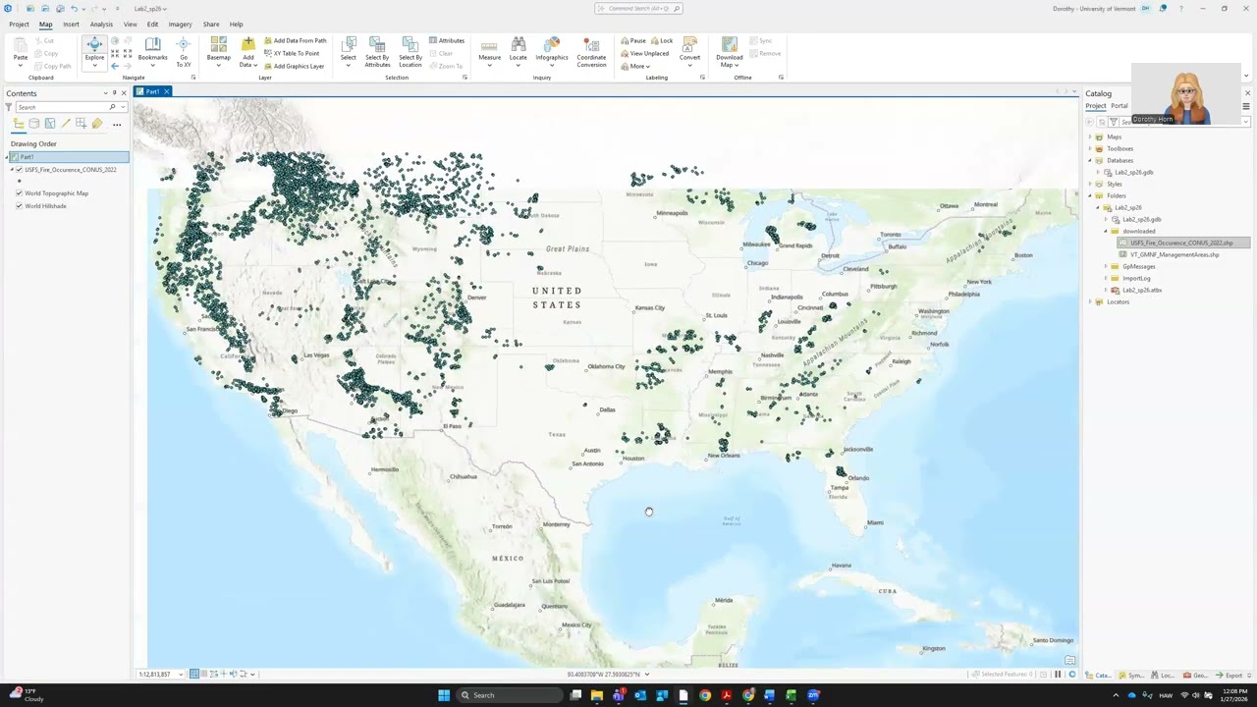Open the Insert ribbon tab
Image resolution: width=1257 pixels, height=707 pixels.
(x=71, y=25)
